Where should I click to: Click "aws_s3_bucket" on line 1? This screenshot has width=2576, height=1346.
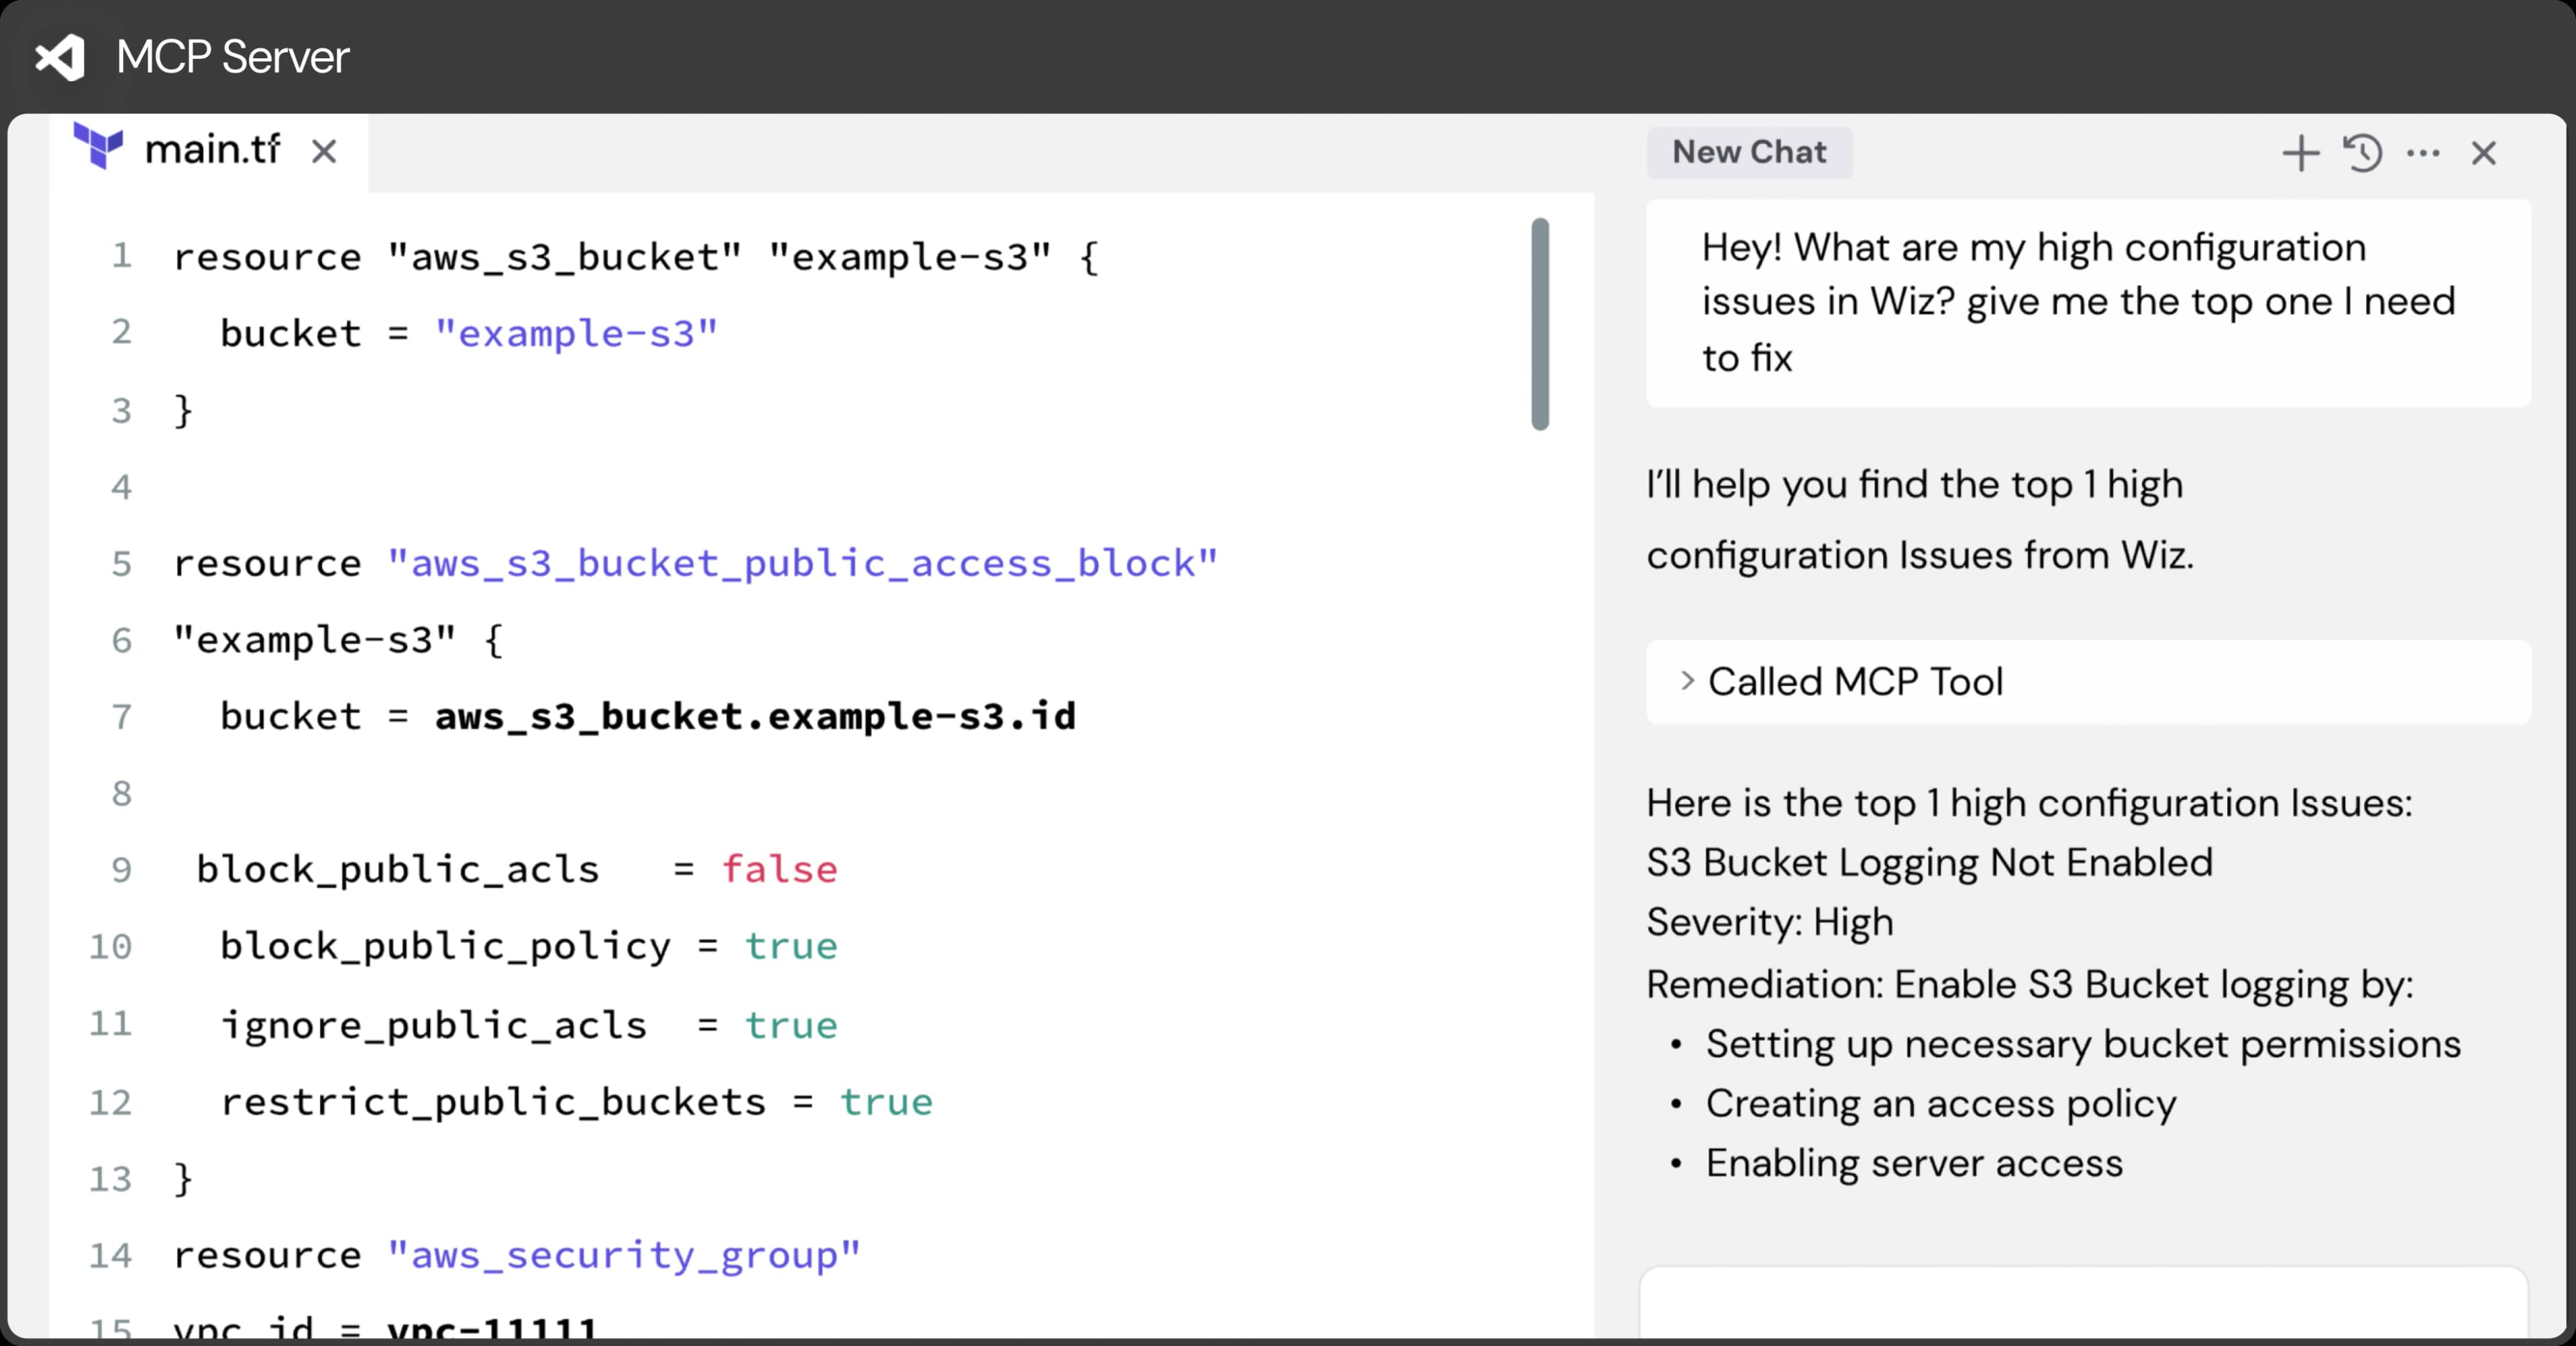coord(565,257)
